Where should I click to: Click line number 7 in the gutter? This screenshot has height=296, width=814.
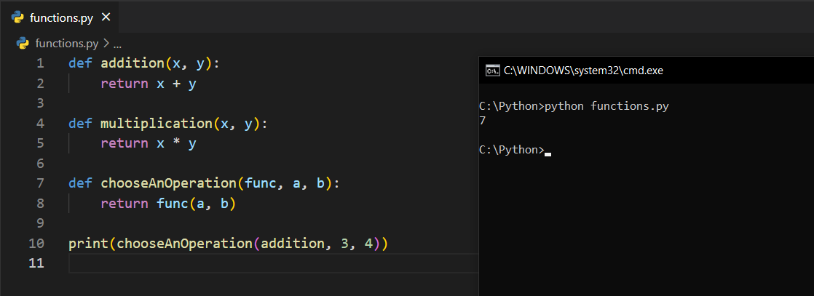pos(40,183)
